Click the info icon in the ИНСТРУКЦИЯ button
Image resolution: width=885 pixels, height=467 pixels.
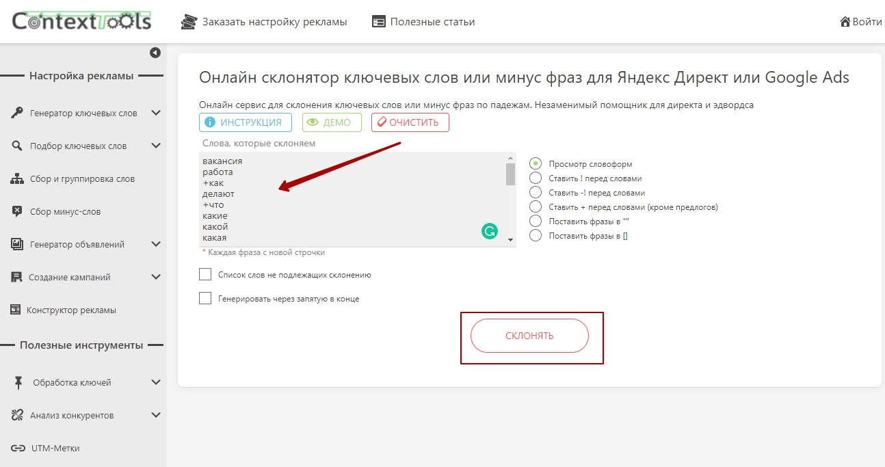tap(211, 122)
